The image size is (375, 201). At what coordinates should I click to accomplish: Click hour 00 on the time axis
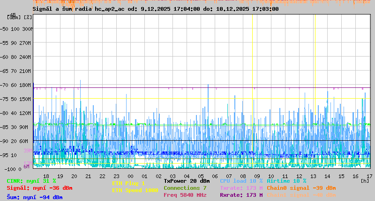(130, 176)
